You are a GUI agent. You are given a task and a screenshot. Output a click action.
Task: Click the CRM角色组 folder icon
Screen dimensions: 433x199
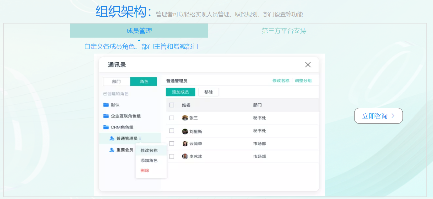(x=106, y=127)
